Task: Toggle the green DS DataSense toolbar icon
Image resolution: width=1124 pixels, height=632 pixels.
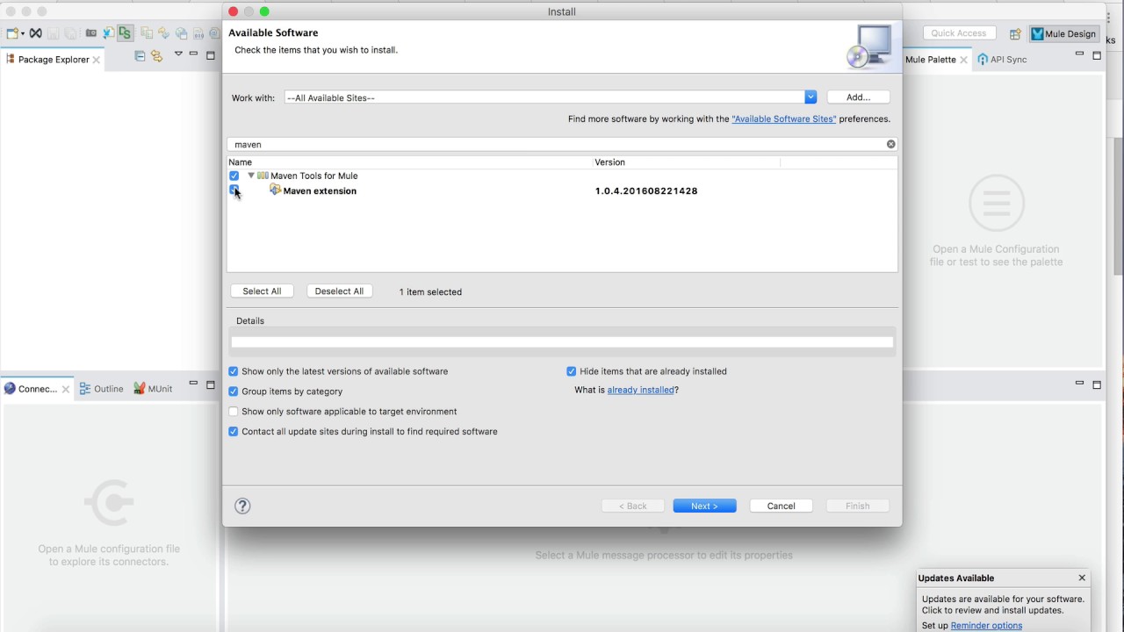Action: [x=125, y=33]
